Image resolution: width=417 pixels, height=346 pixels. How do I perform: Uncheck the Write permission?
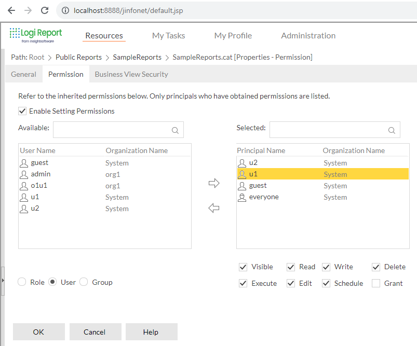[x=326, y=267]
